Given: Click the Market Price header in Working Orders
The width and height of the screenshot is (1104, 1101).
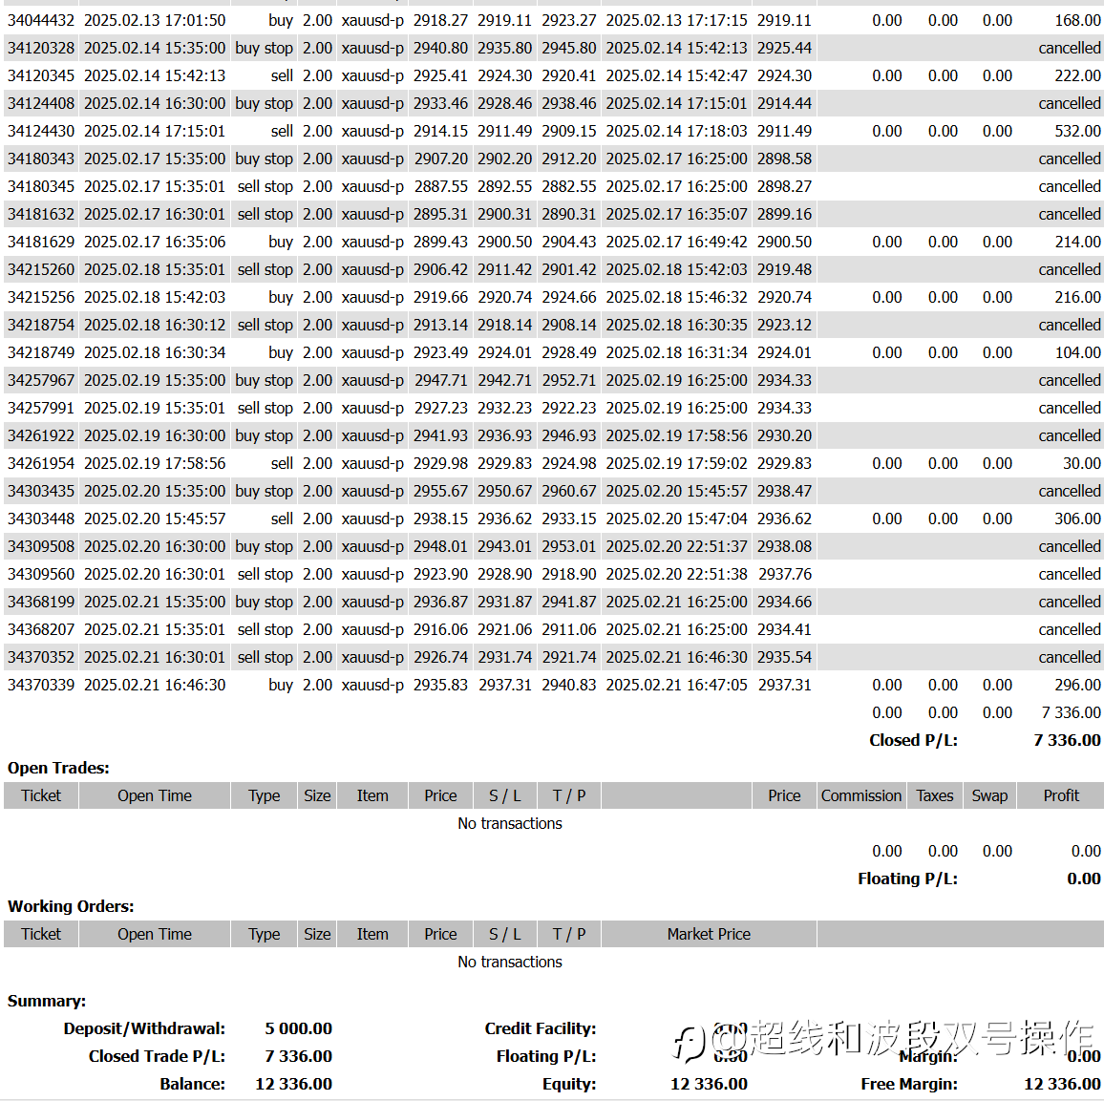Looking at the screenshot, I should pyautogui.click(x=709, y=934).
